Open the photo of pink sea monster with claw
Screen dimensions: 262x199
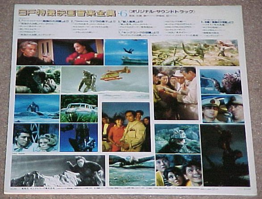(x=221, y=82)
